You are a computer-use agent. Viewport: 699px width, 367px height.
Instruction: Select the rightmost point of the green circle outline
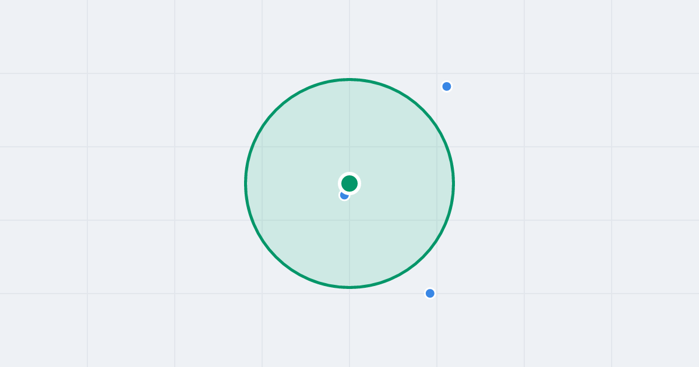coord(453,183)
